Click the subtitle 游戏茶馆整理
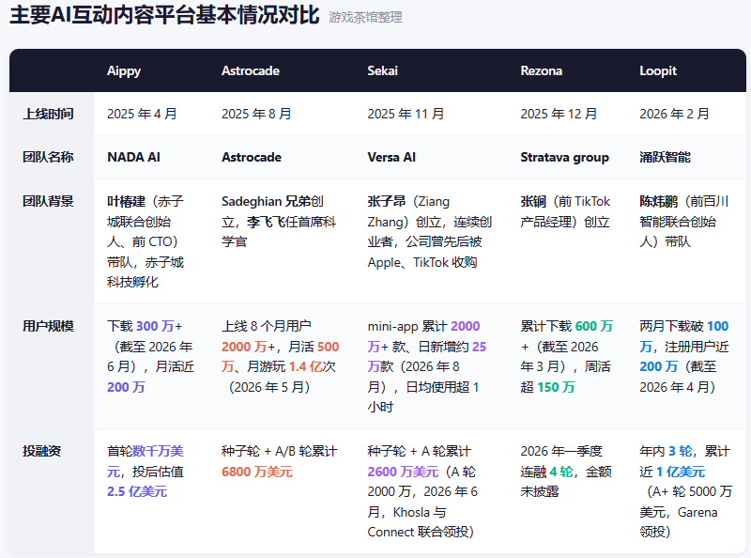The height and width of the screenshot is (558, 751). pyautogui.click(x=365, y=17)
